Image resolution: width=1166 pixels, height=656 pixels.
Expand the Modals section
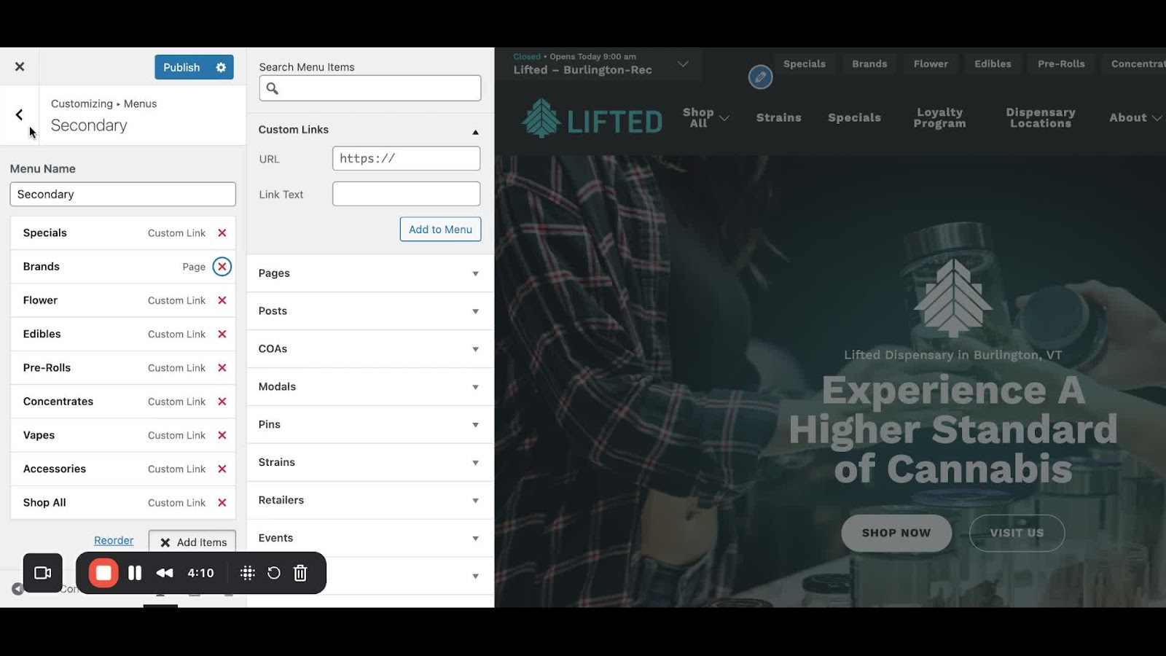click(370, 387)
